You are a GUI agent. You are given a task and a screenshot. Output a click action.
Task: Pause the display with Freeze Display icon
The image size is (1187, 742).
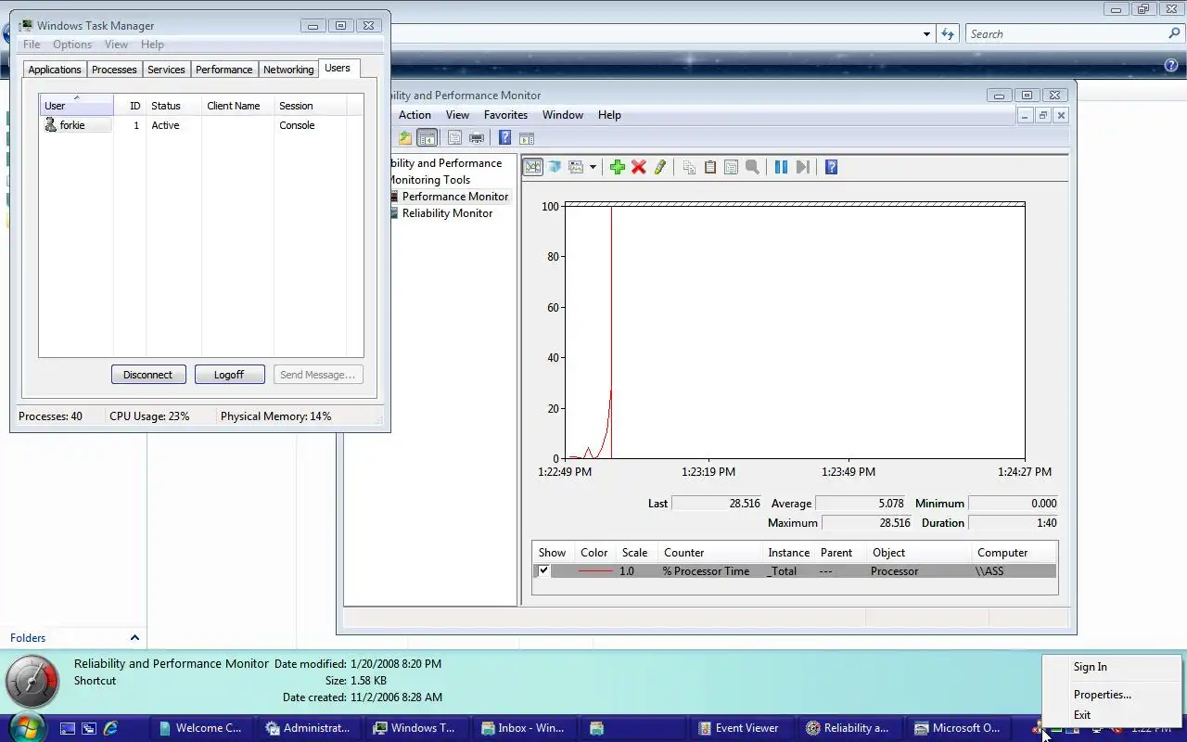[x=781, y=167]
